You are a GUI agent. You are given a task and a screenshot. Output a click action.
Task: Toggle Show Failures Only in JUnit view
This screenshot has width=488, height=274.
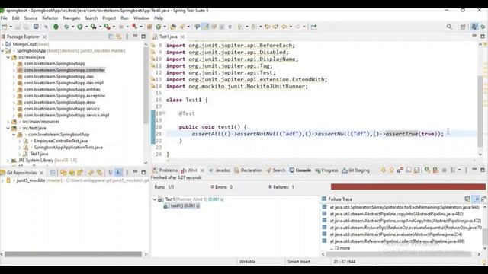pyautogui.click(x=400, y=170)
